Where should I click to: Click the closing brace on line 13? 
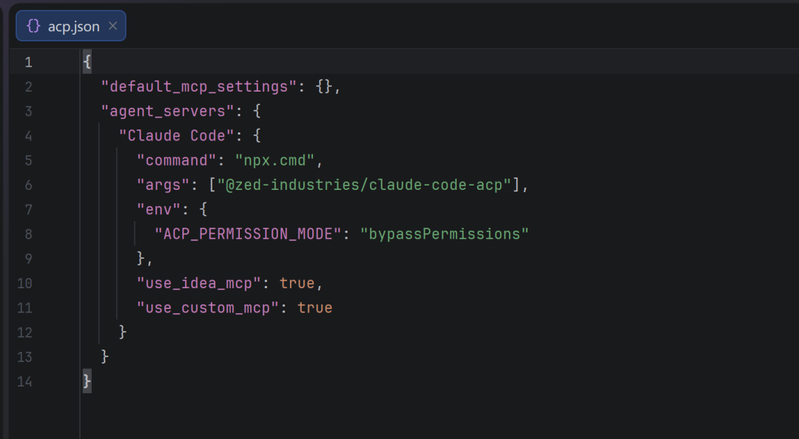tap(105, 356)
